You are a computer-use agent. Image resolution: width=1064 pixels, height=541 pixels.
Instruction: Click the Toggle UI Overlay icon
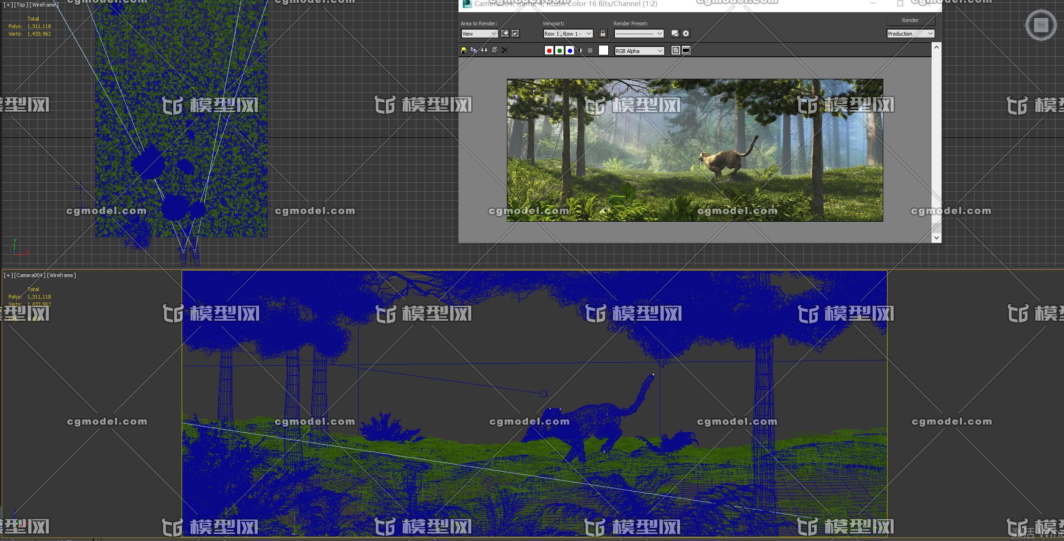(675, 51)
